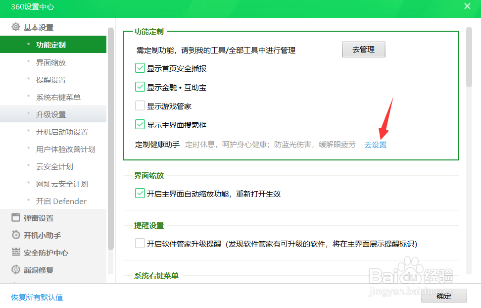481x308 pixels.
Task: Click the 开机小助手 clock icon
Action: click(16, 235)
